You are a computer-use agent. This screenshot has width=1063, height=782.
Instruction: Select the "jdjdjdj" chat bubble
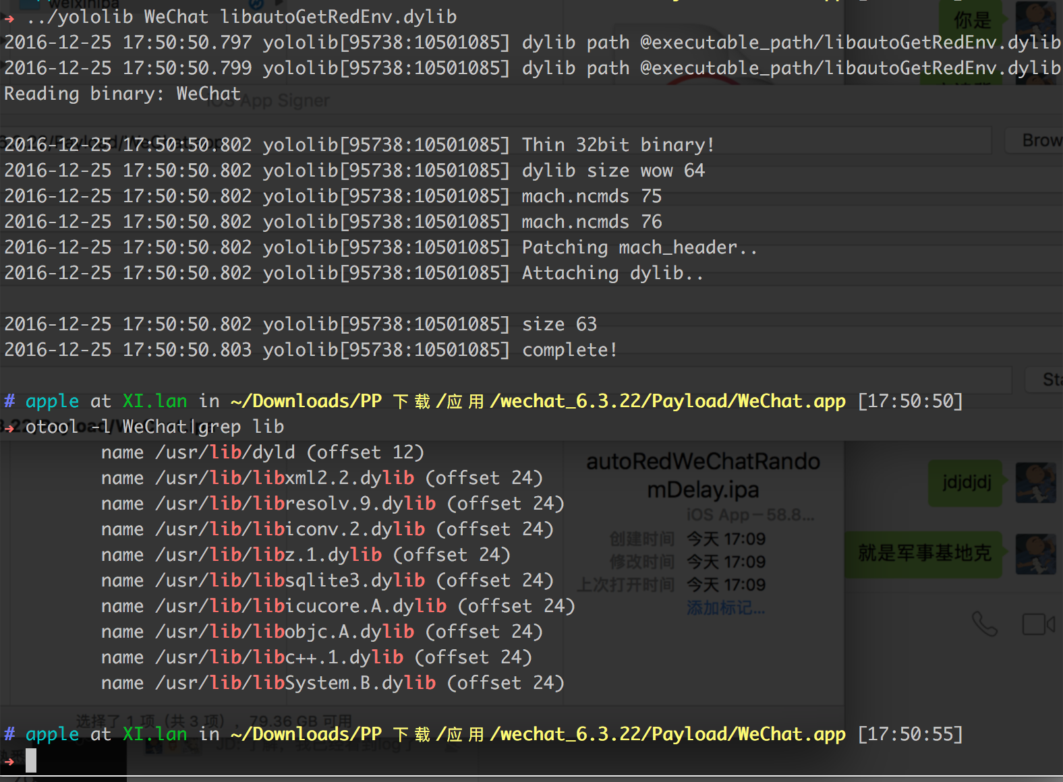(x=966, y=483)
